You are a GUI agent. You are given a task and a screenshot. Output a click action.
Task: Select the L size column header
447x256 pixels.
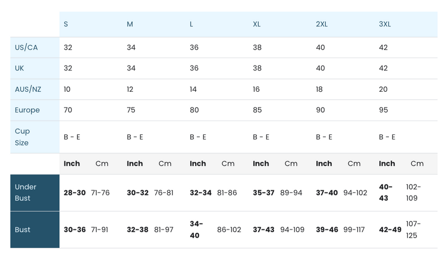click(191, 24)
